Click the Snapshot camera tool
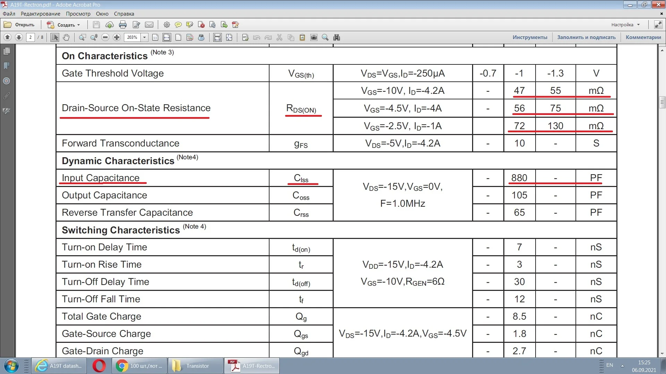The width and height of the screenshot is (666, 374). click(314, 37)
